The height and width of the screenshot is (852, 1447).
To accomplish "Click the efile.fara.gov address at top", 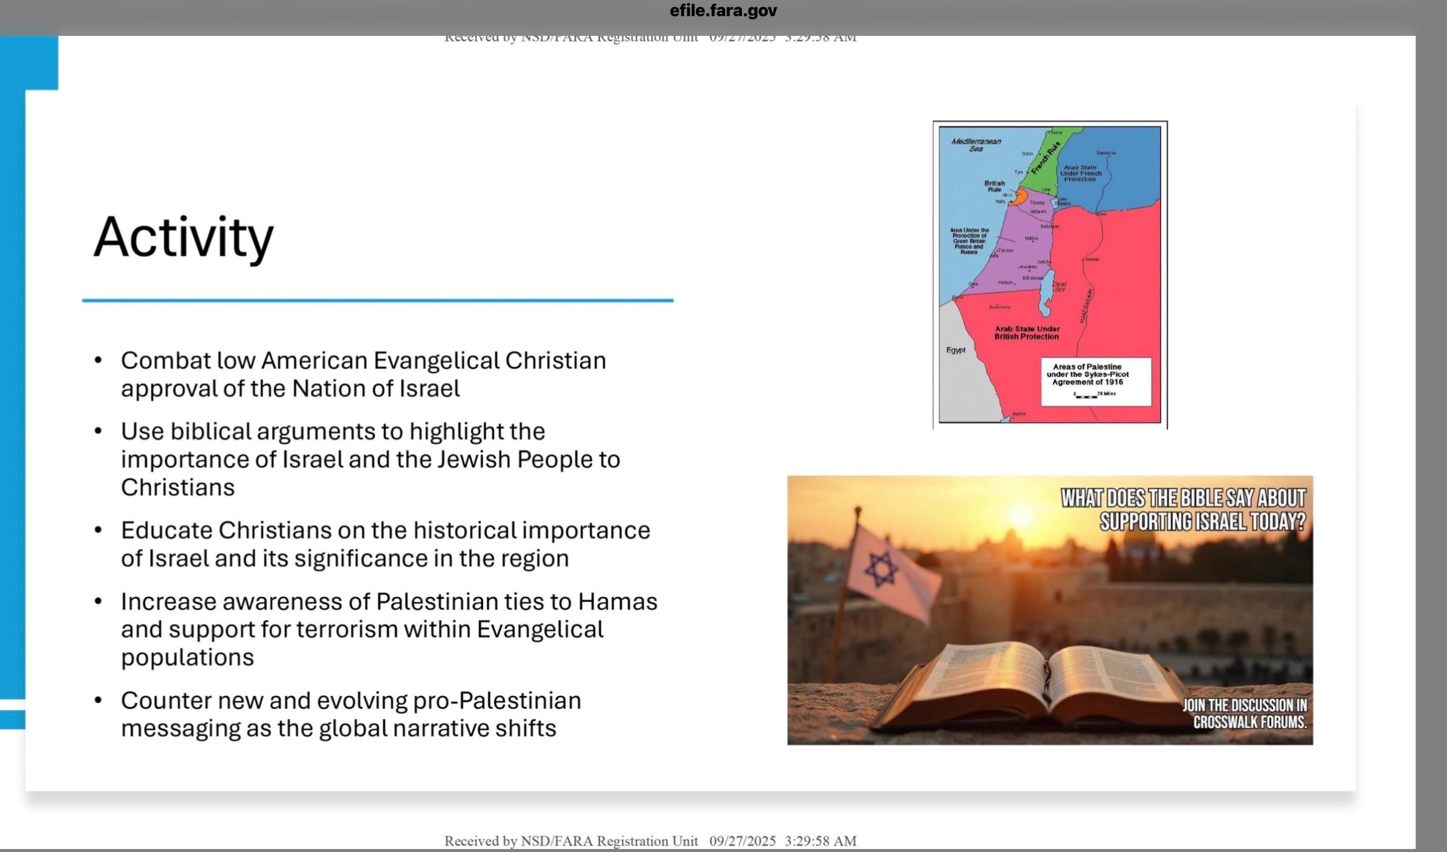I will 723,11.
